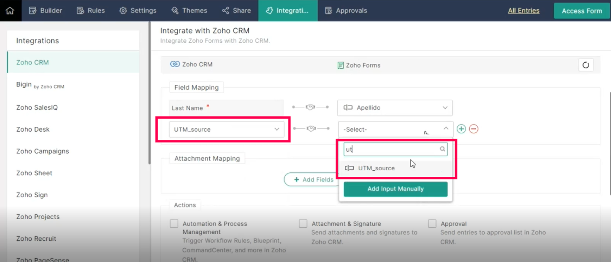Open the Themes tab
Screen dimensions: 611x262
[189, 11]
